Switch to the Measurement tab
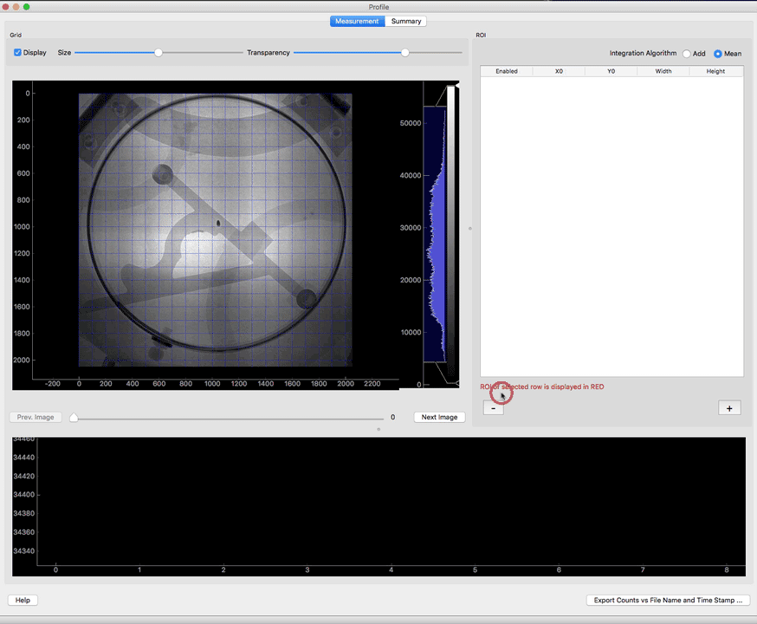This screenshot has height=624, width=757. [357, 21]
